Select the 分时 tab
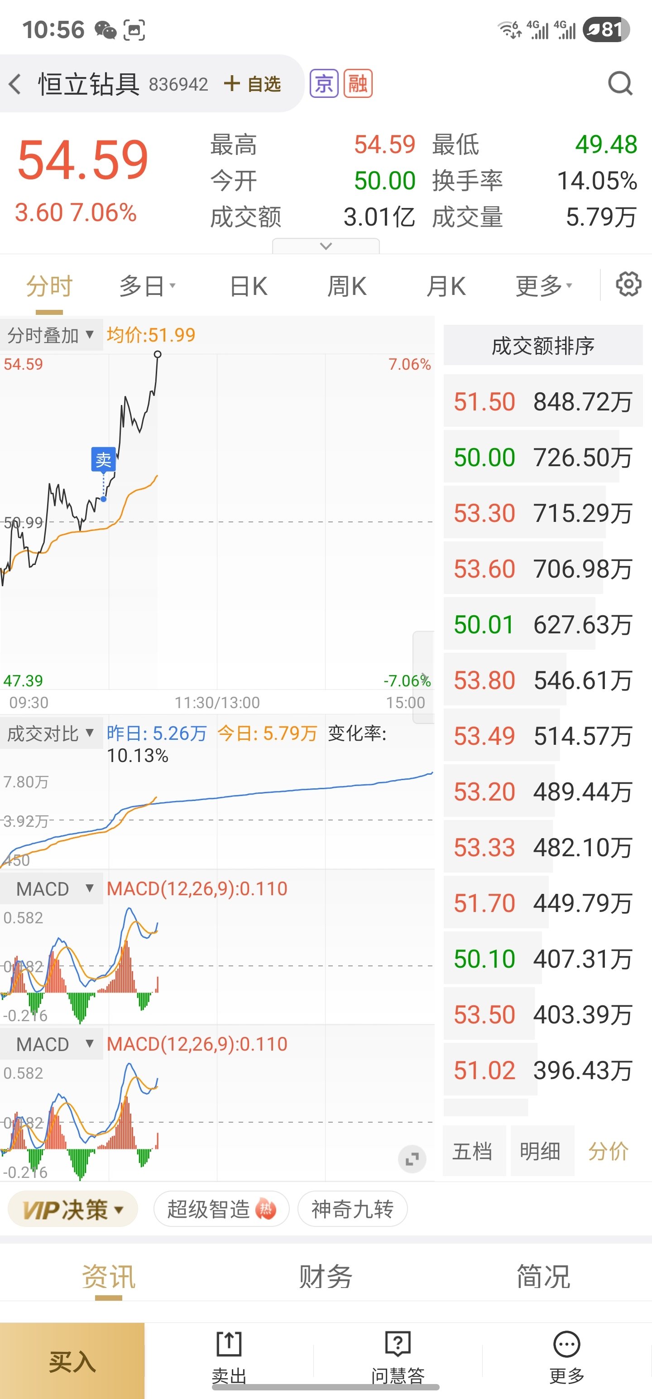Screen dimensions: 652x1399 click(x=49, y=286)
